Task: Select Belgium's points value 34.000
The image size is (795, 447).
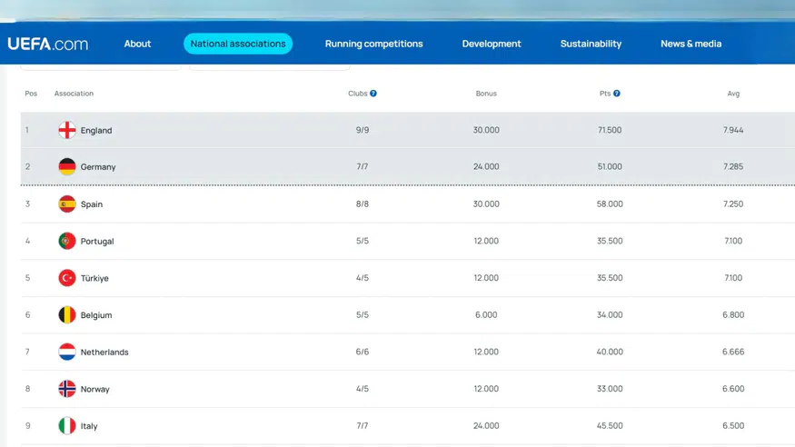Action: (610, 314)
